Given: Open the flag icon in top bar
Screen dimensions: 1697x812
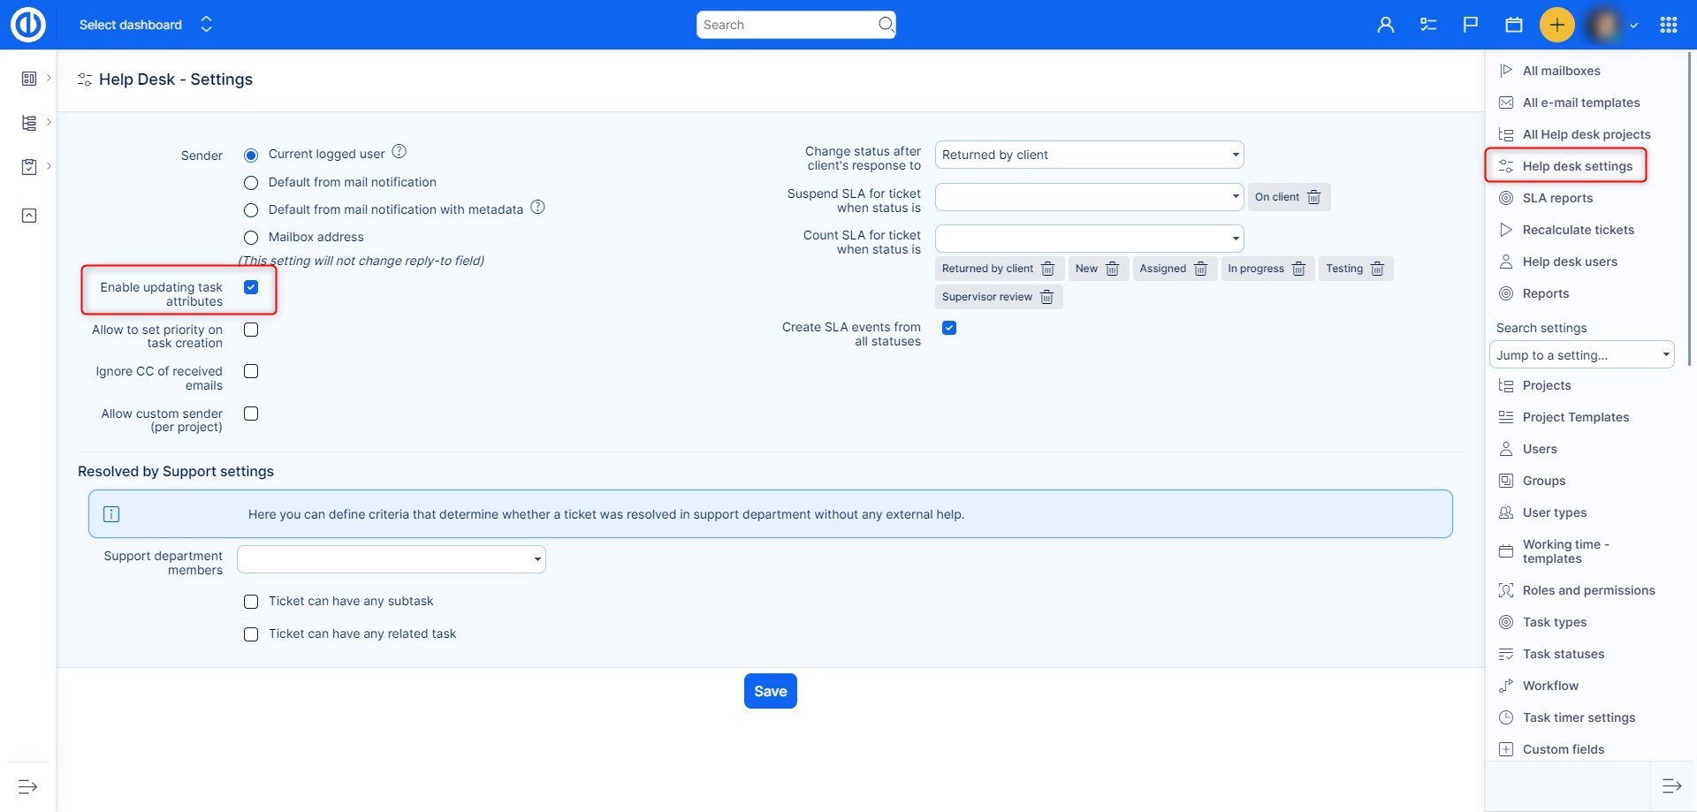Looking at the screenshot, I should pyautogui.click(x=1470, y=25).
